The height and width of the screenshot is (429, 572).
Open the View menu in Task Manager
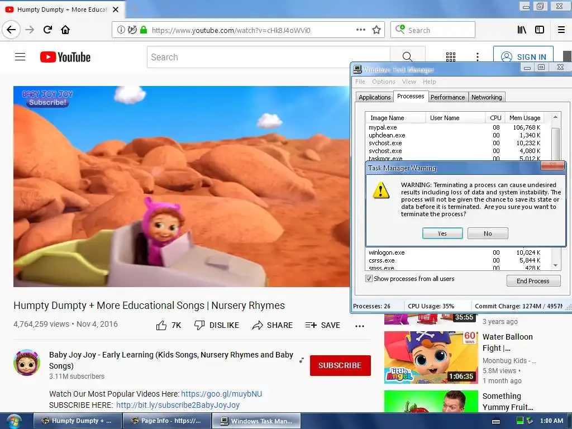pos(409,82)
